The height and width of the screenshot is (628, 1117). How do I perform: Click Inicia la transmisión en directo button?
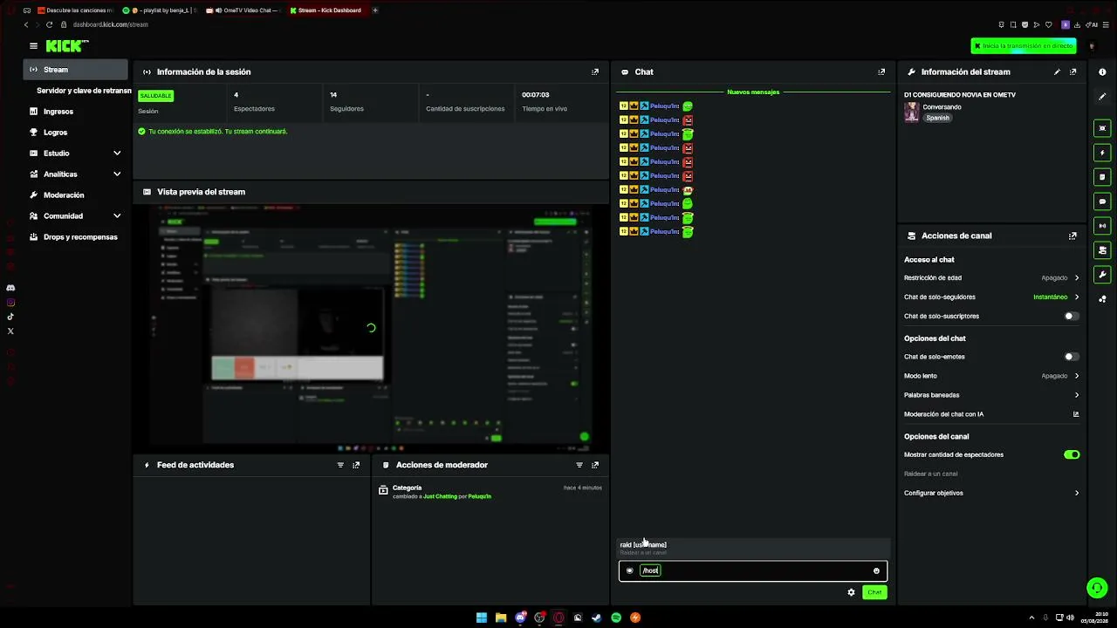point(1024,46)
